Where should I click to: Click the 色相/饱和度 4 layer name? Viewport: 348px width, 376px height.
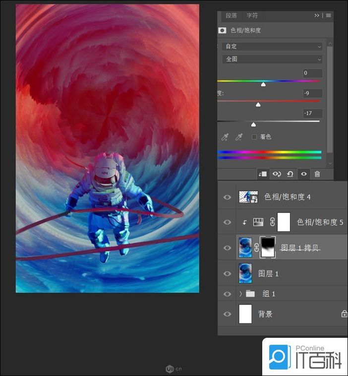click(288, 197)
